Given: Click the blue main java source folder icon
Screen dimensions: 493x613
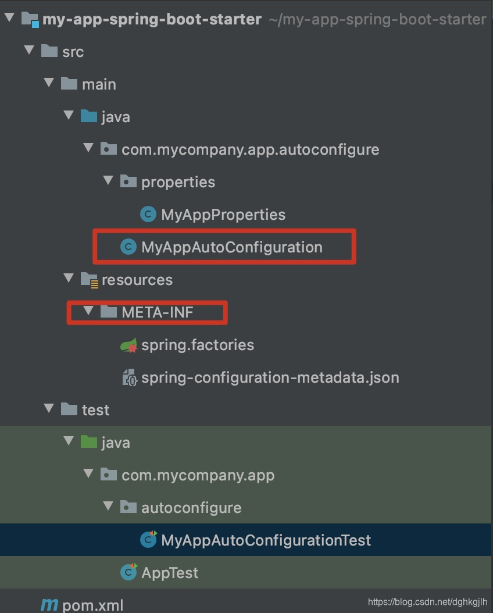Looking at the screenshot, I should click(89, 116).
